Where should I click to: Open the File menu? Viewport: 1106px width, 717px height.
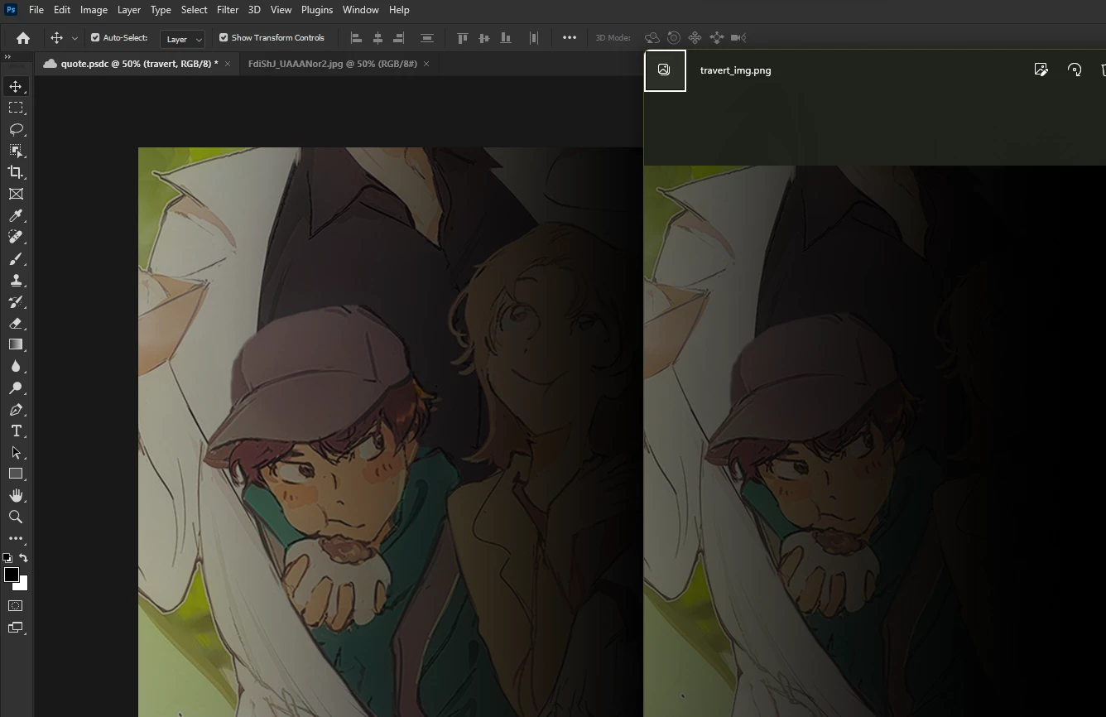36,10
